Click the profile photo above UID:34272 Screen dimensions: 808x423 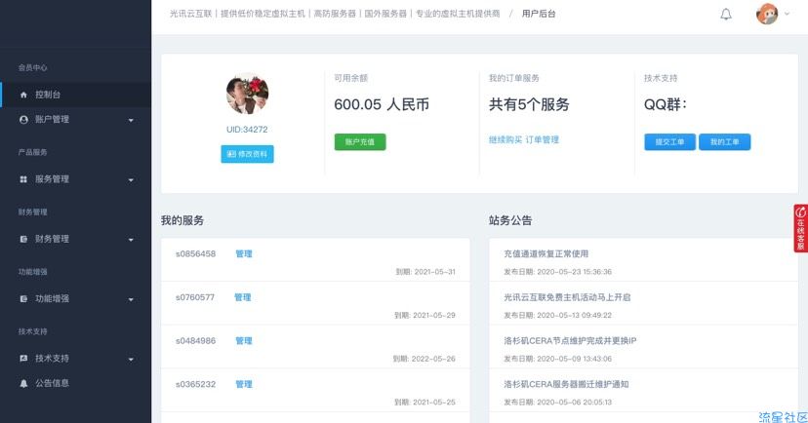coord(247,96)
